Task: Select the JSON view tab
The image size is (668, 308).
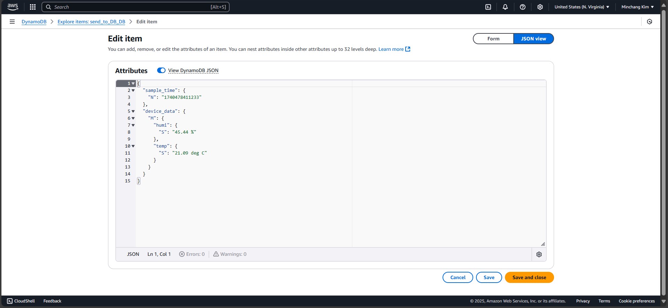Action: click(x=533, y=39)
